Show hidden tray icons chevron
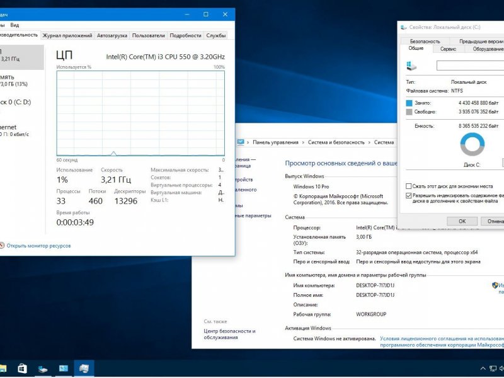Image resolution: width=504 pixels, height=378 pixels. [x=483, y=369]
